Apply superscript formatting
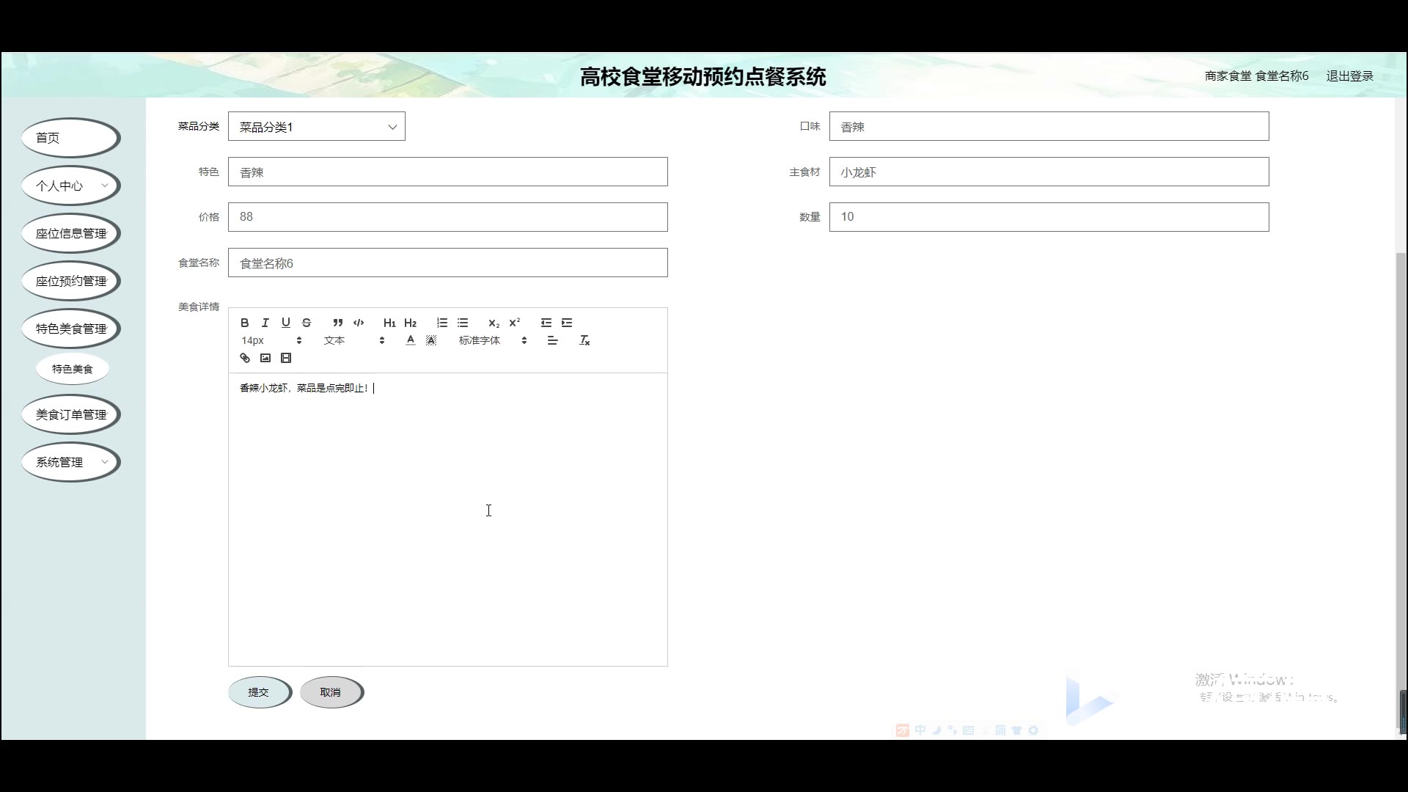 tap(515, 323)
